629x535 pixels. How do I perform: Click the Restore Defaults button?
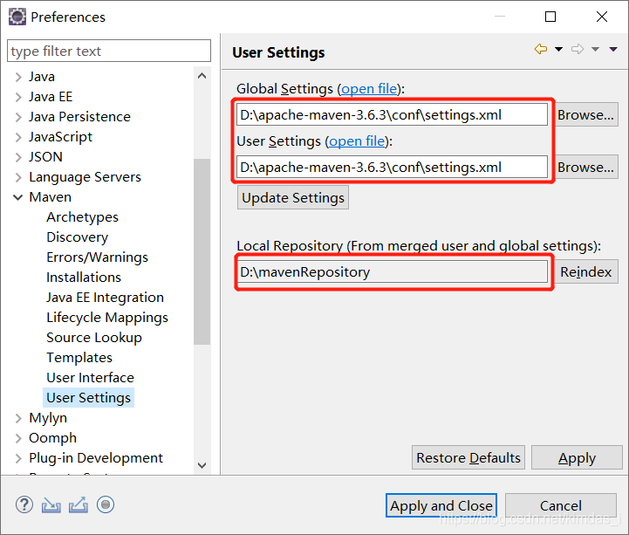[468, 457]
